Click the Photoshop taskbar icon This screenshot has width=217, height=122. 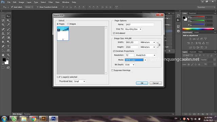point(54,119)
